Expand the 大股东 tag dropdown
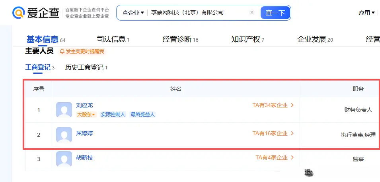 [86, 115]
